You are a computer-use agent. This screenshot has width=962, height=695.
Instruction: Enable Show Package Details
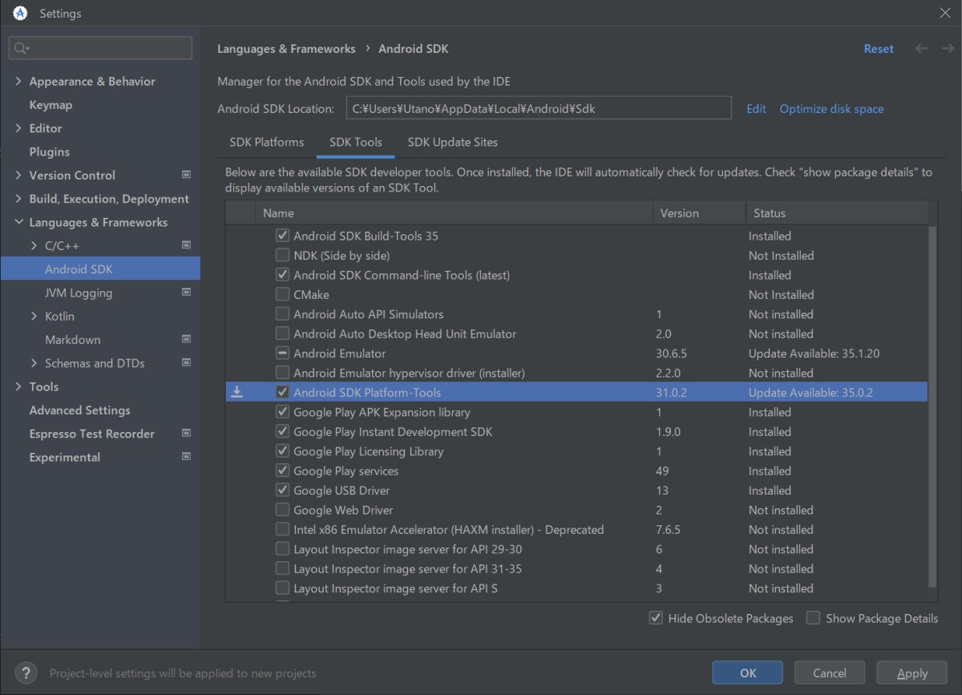tap(813, 618)
